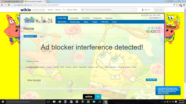
Task: Click the Encyclopedia SpongeBobia wiki logo
Action: point(30,20)
